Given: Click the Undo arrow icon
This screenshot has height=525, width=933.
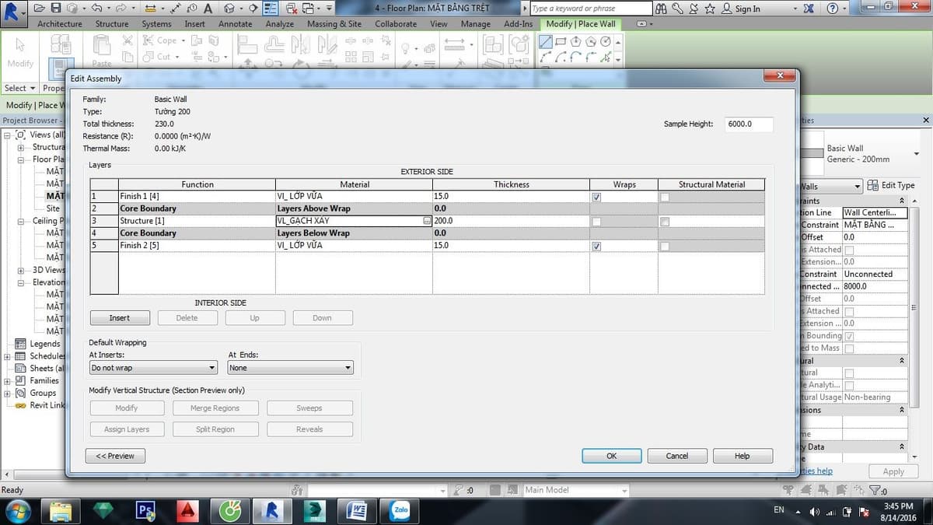Looking at the screenshot, I should [96, 9].
